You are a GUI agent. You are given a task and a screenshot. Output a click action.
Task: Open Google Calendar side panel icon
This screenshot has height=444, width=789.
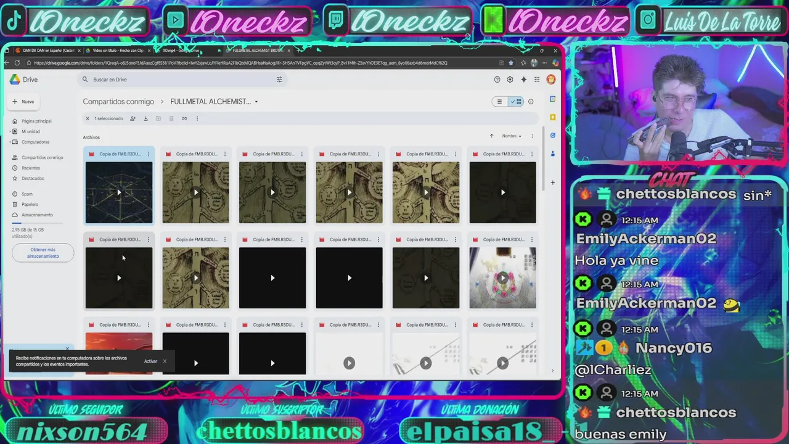[553, 99]
